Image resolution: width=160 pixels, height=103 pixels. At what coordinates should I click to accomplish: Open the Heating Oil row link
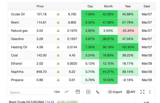(19, 47)
